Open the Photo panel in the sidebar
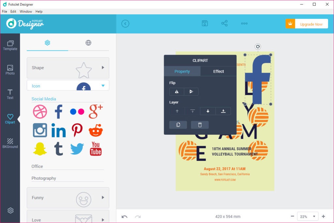This screenshot has height=223, width=334. coord(10,70)
